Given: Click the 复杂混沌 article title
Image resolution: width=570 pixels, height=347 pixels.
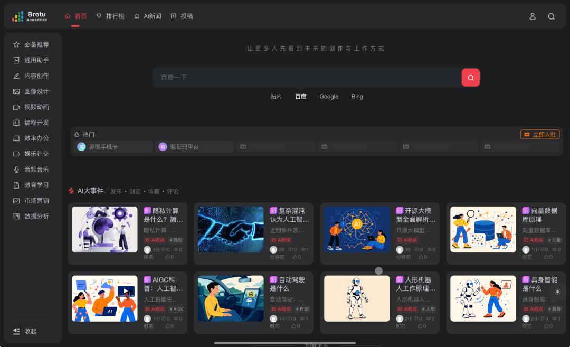Looking at the screenshot, I should pos(289,215).
